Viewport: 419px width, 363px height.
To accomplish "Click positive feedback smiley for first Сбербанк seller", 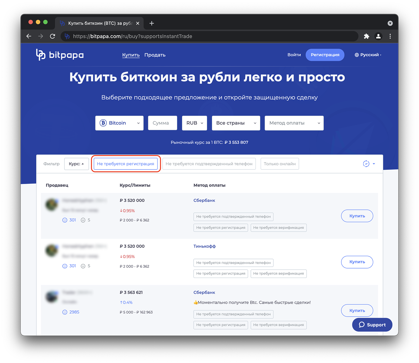I will pyautogui.click(x=65, y=220).
